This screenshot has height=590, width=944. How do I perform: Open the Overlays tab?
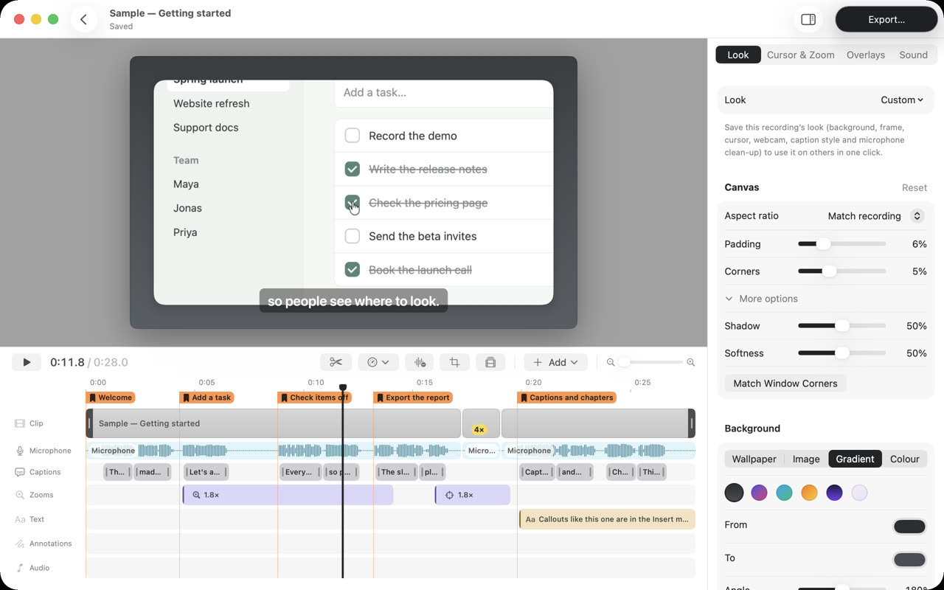tap(865, 55)
